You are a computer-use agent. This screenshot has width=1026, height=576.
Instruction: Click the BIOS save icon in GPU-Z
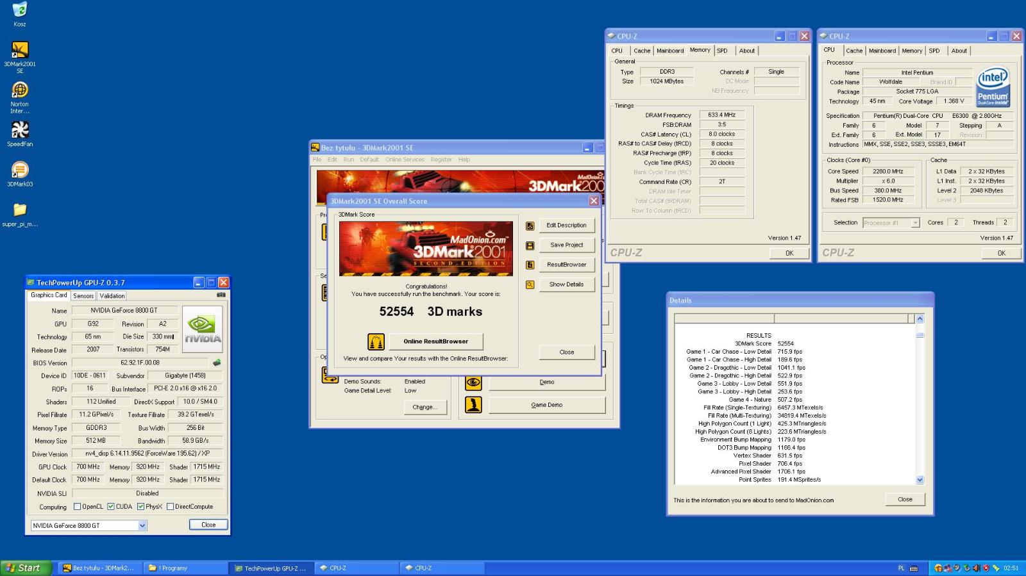[x=217, y=363]
